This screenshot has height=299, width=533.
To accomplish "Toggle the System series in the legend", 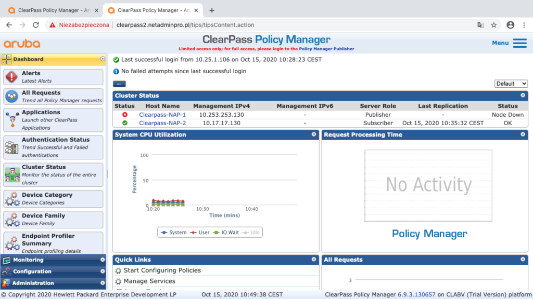I will 173,232.
